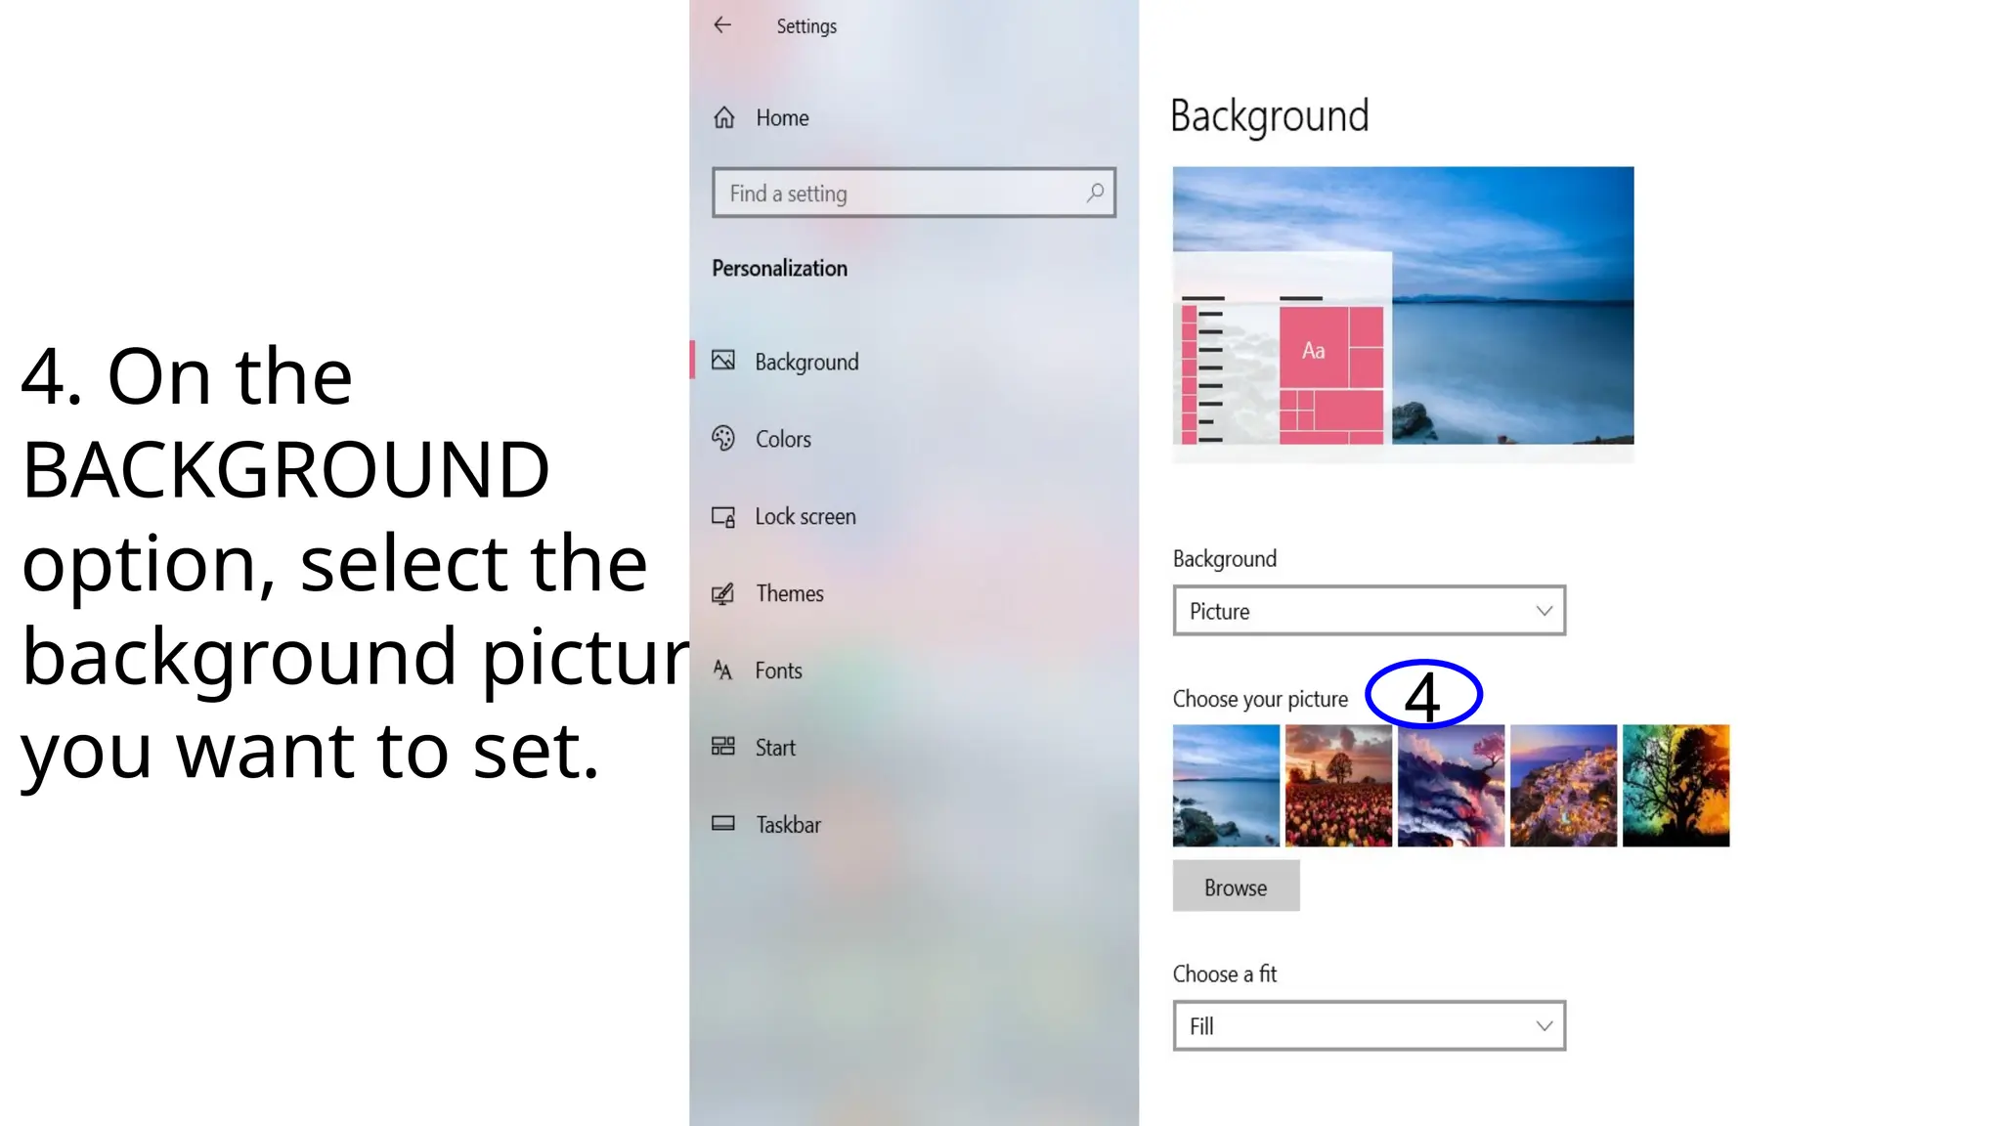Screen dimensions: 2002x1126
Task: Open Home via the house icon
Action: click(724, 117)
